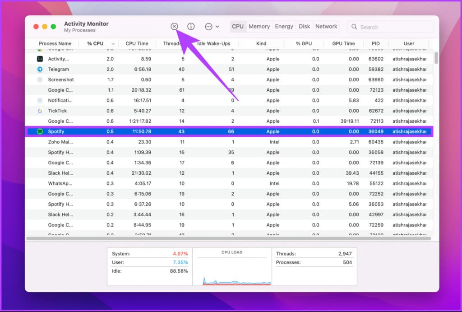Select Spotify H... row with PID 36053
This screenshot has width=462, height=312.
229,204
